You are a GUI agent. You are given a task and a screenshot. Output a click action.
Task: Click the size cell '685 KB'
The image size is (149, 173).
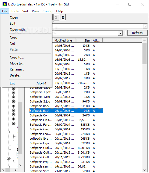pos(85,125)
